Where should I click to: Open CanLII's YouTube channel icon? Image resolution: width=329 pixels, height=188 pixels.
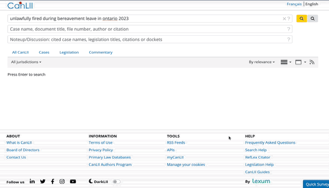point(73,181)
